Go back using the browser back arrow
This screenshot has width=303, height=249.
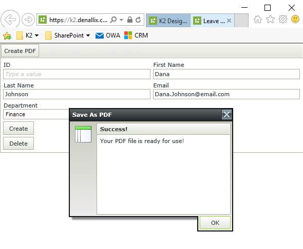(x=10, y=19)
